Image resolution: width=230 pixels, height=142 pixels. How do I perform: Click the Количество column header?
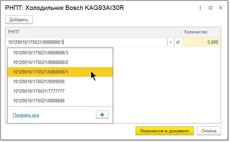pyautogui.click(x=201, y=32)
